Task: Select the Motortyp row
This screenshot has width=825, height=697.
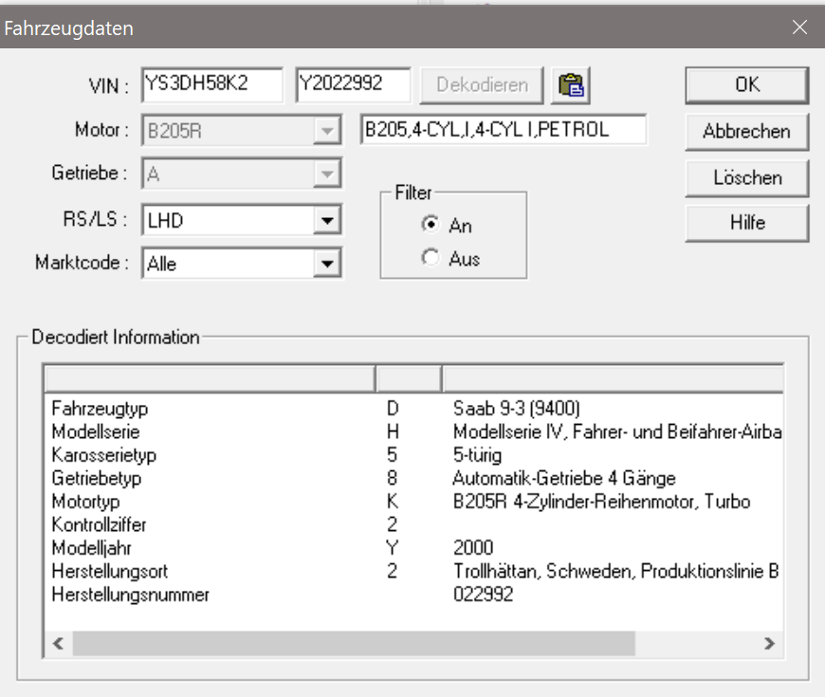Action: [414, 502]
